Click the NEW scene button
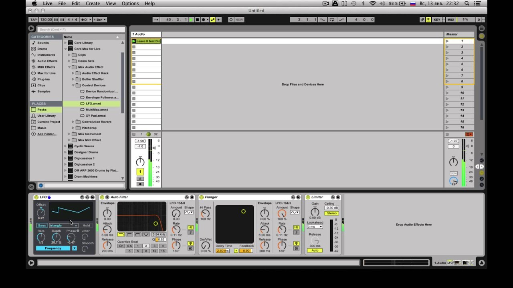Viewport: 513px width, 288px height. (239, 20)
